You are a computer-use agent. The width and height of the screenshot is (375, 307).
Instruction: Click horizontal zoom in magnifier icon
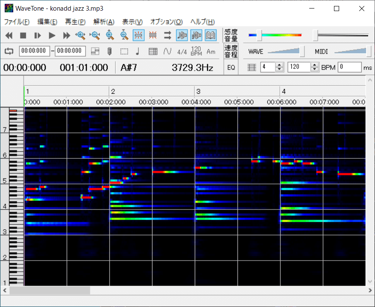[80, 36]
